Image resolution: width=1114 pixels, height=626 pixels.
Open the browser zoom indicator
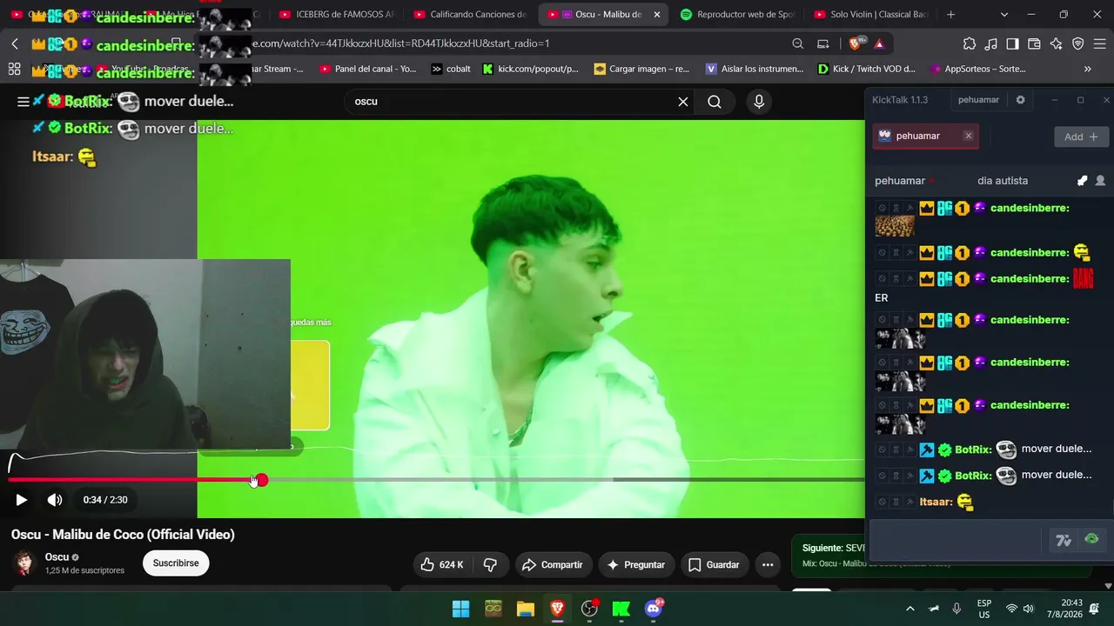tap(798, 43)
